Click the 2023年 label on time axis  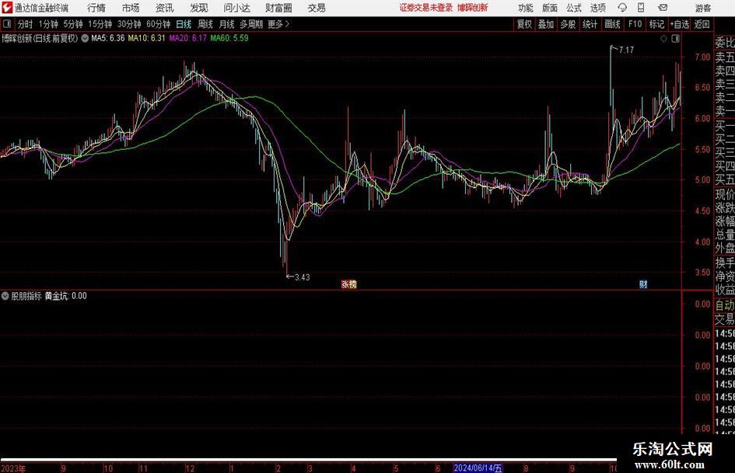tap(13, 468)
